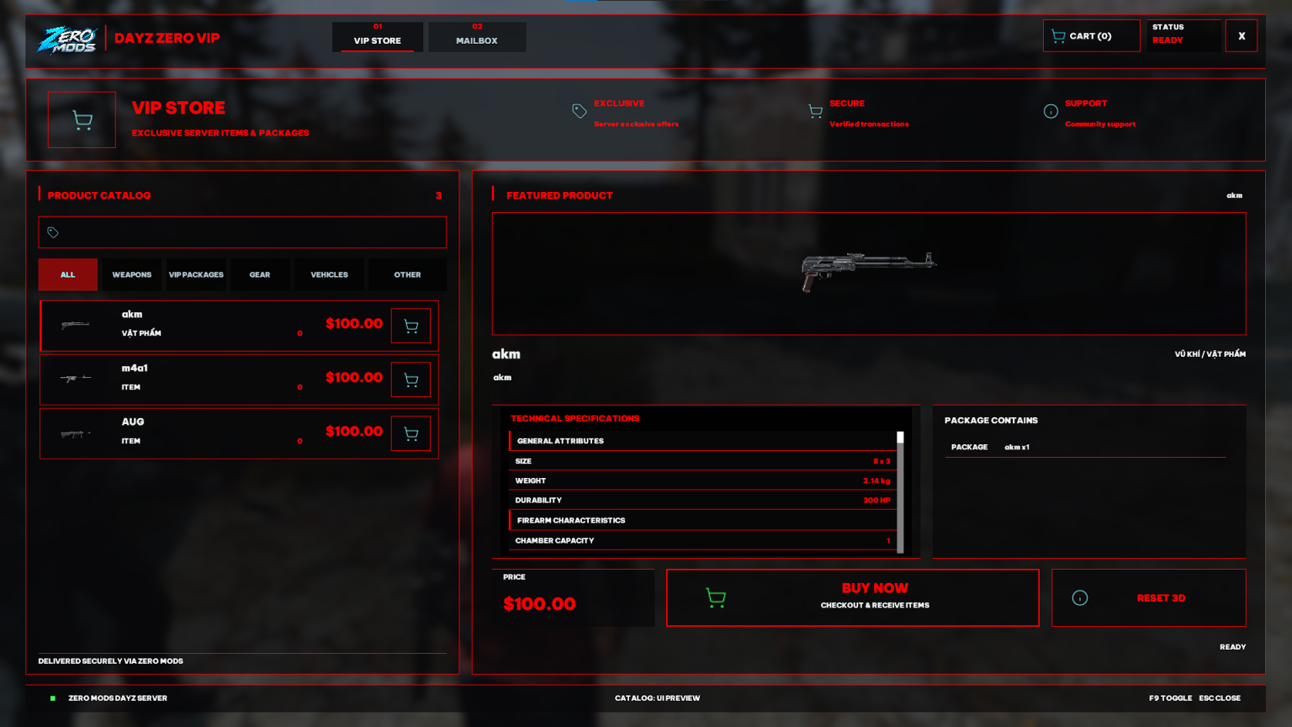Click Delivered Securely via Zero Mods text
Viewport: 1292px width, 727px height.
(x=111, y=661)
